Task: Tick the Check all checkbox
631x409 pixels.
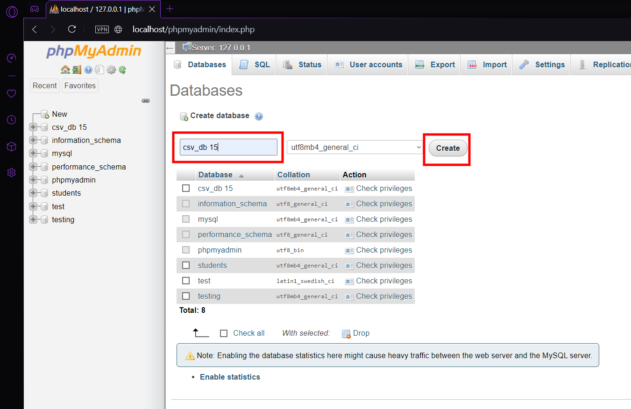Action: 224,333
